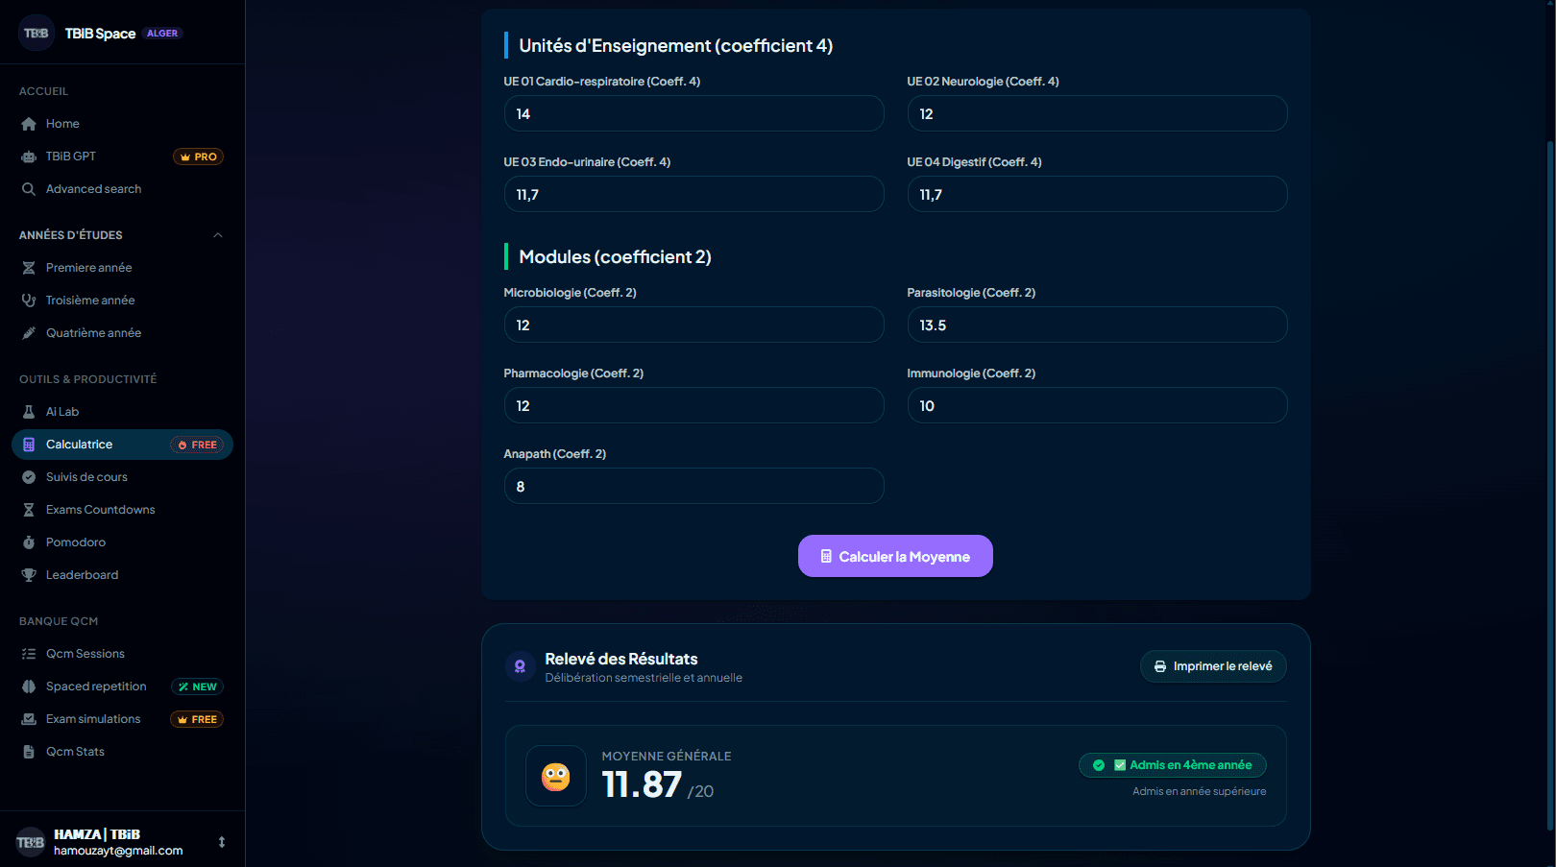
Task: Click the Home house icon in sidebar
Action: tap(29, 124)
